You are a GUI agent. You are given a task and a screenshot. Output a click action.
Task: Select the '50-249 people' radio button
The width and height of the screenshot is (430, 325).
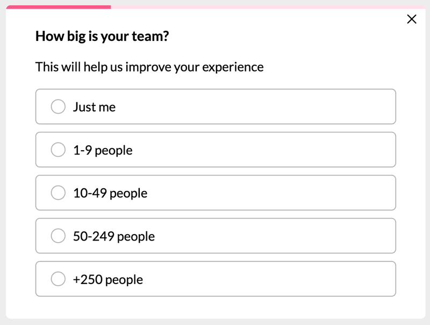pyautogui.click(x=58, y=236)
